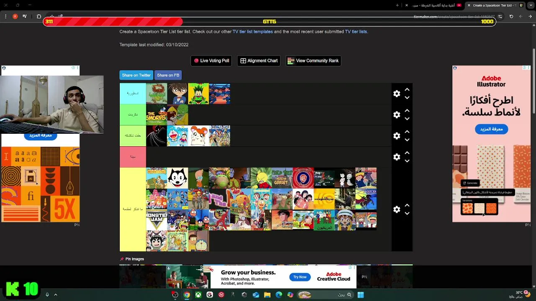Select the Care Bears image
536x301 pixels.
point(157,199)
